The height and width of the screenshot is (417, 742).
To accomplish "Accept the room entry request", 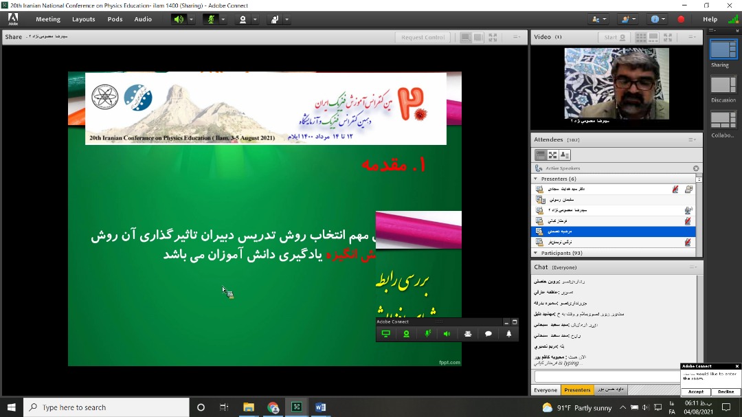I will (x=696, y=392).
